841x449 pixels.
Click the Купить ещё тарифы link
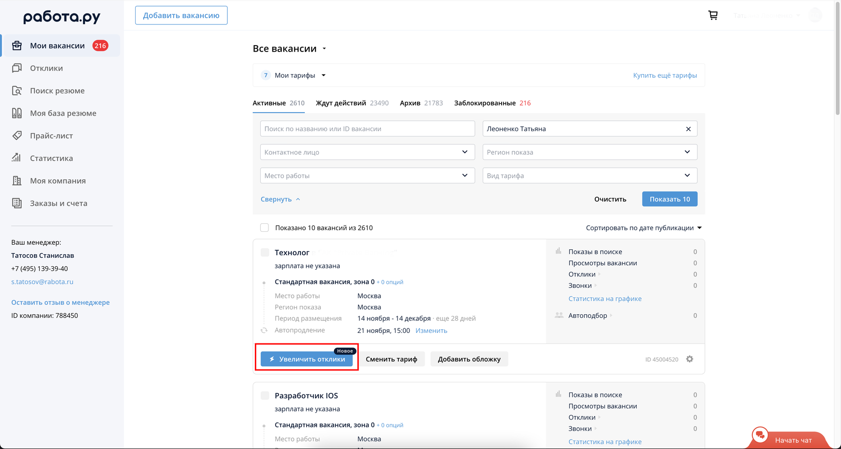tap(665, 76)
